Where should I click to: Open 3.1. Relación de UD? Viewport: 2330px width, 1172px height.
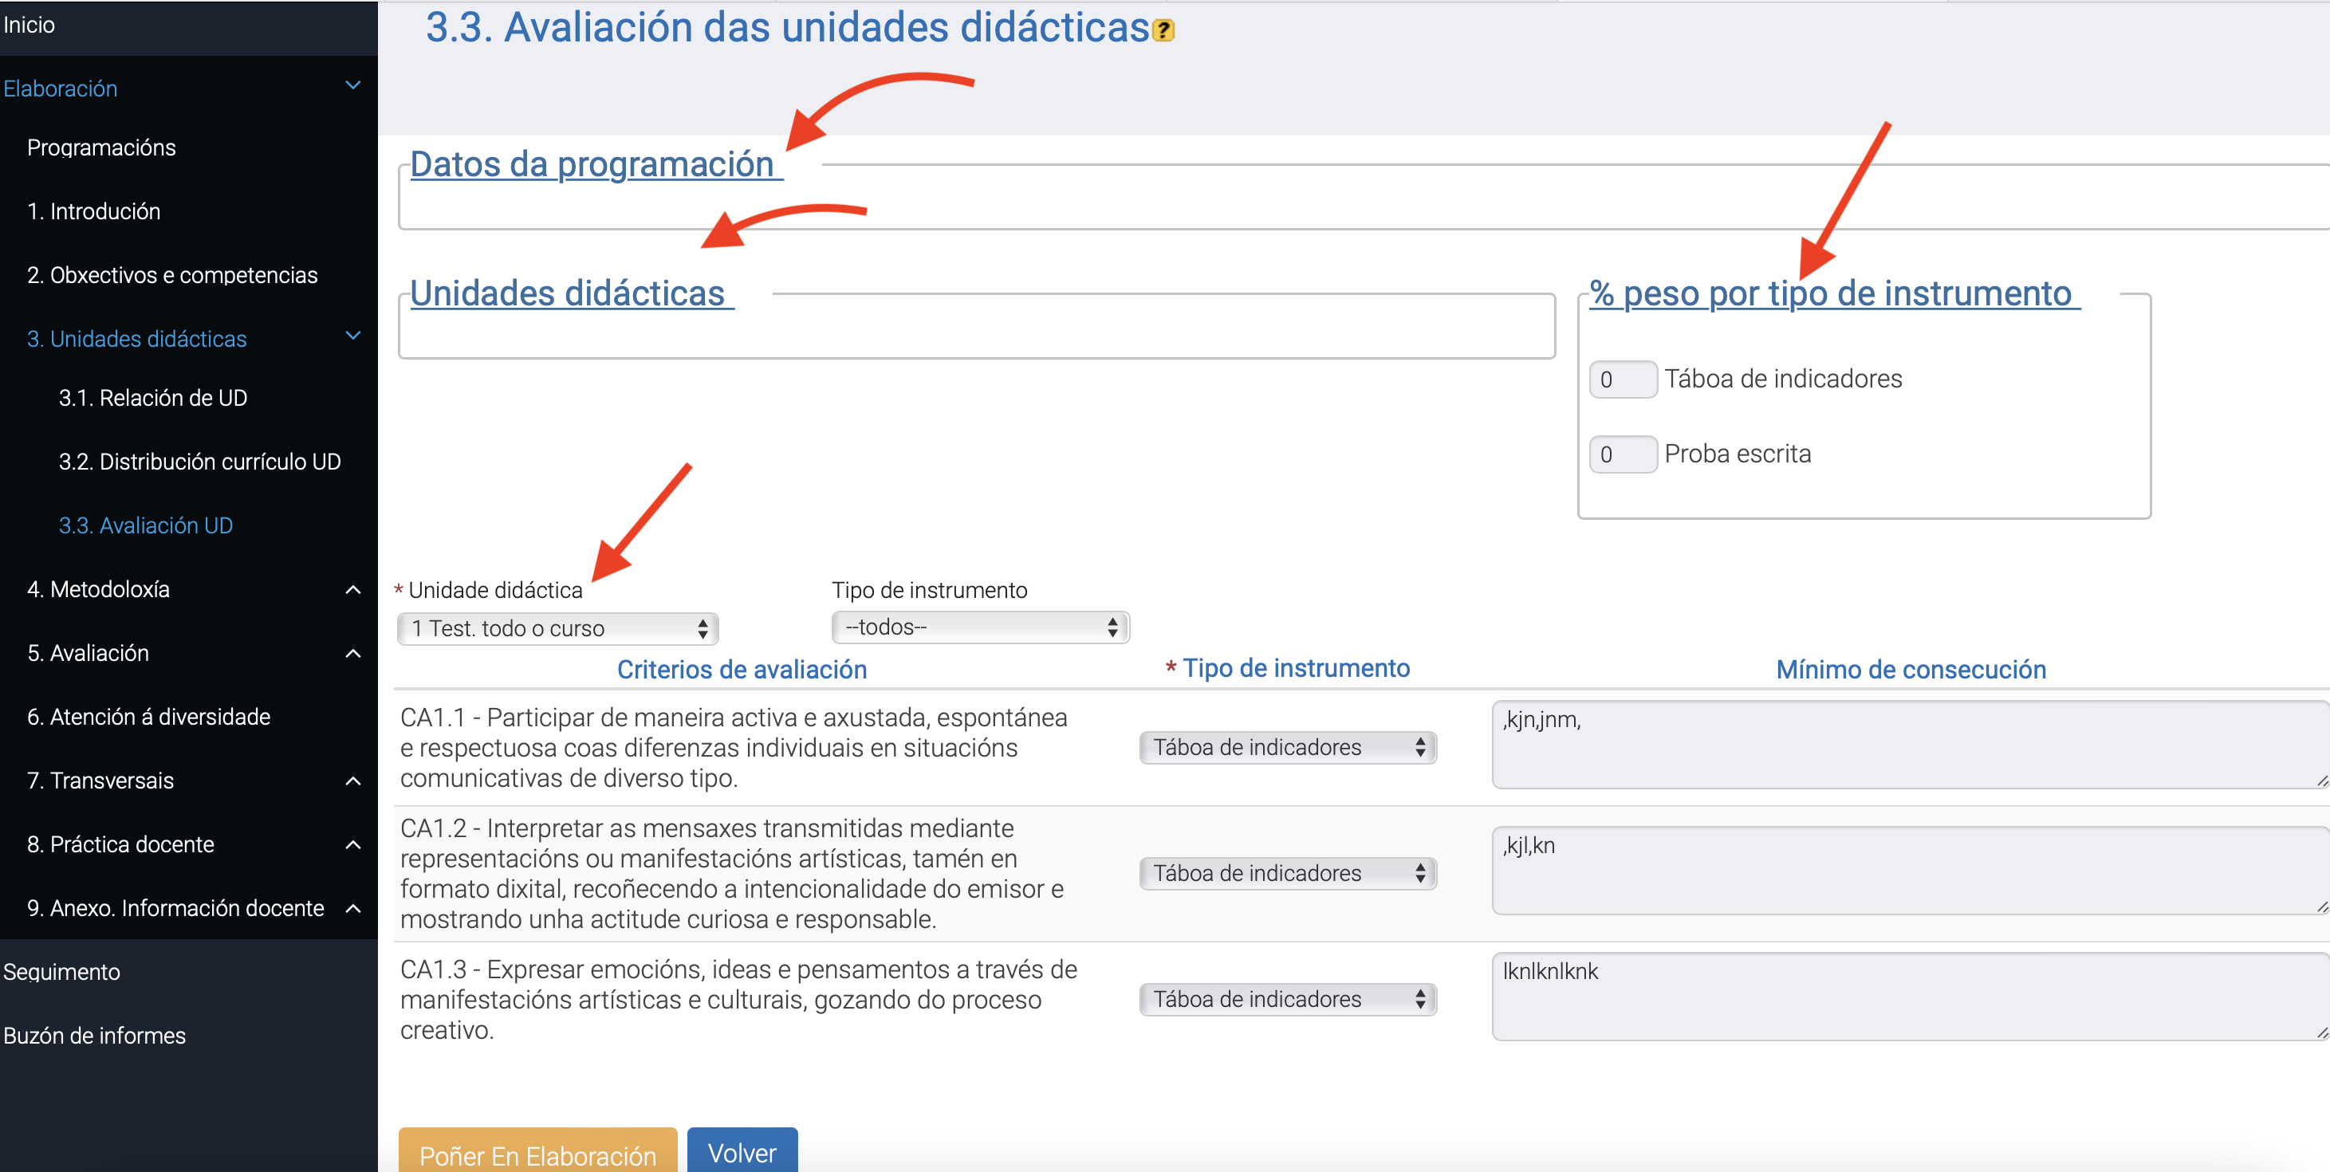(x=153, y=398)
